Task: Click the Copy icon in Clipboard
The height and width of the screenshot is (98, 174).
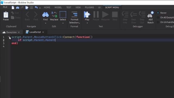Action: click(13, 17)
